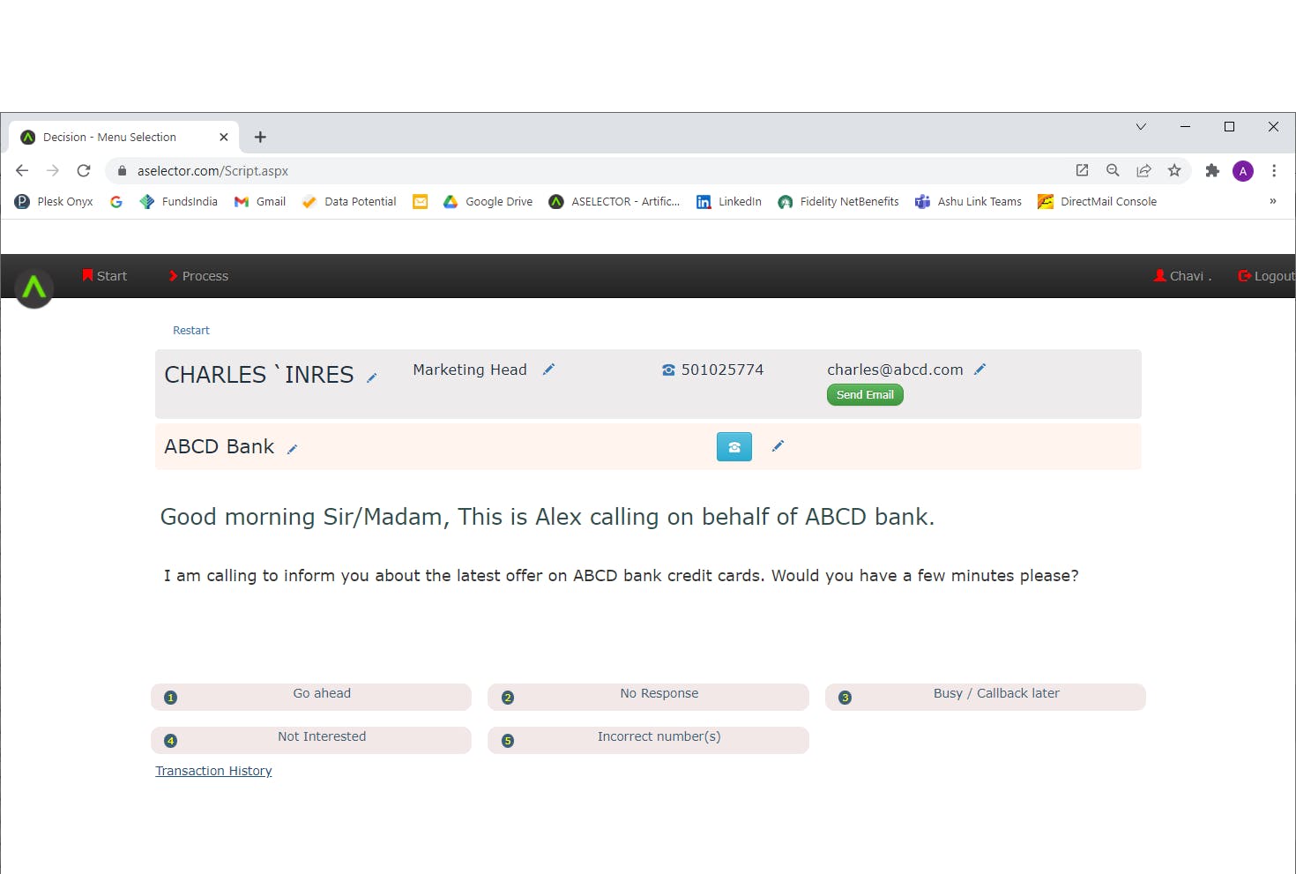This screenshot has width=1296, height=874.
Task: Edit the contact name CHARLES INRES pencil icon
Action: coord(372,377)
